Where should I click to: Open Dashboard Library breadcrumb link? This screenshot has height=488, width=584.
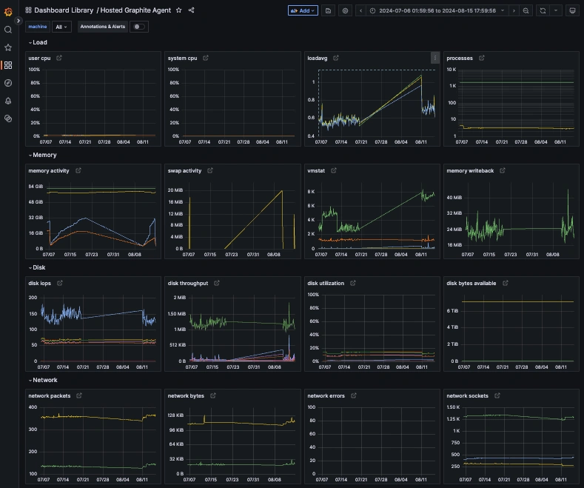tap(64, 10)
